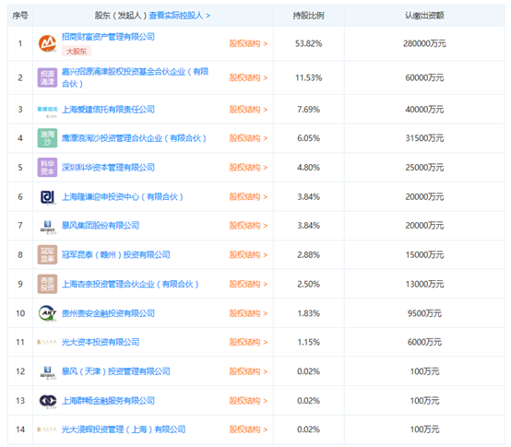Viewport: 511px width, 447px height.
Task: Click logo beside 暴风（天津）投资管理有限公司
Action: click(x=48, y=372)
